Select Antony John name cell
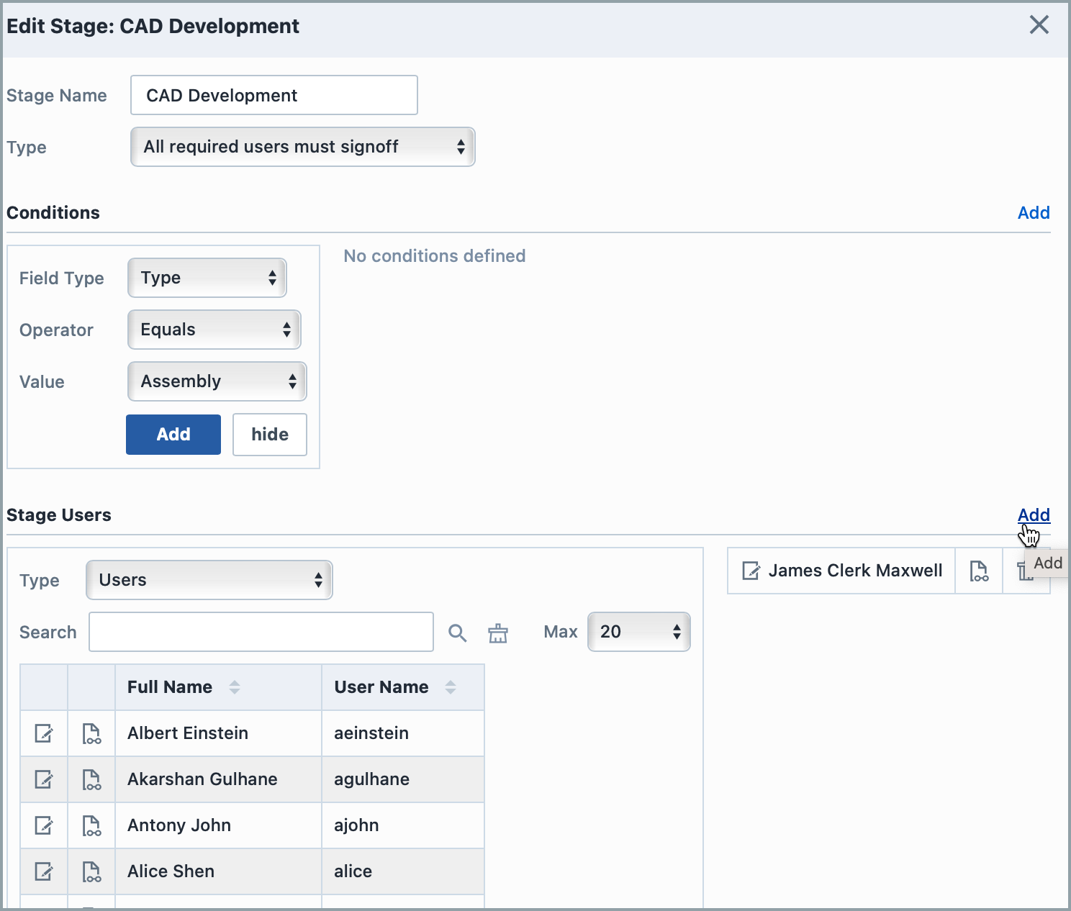Image resolution: width=1071 pixels, height=911 pixels. [218, 825]
